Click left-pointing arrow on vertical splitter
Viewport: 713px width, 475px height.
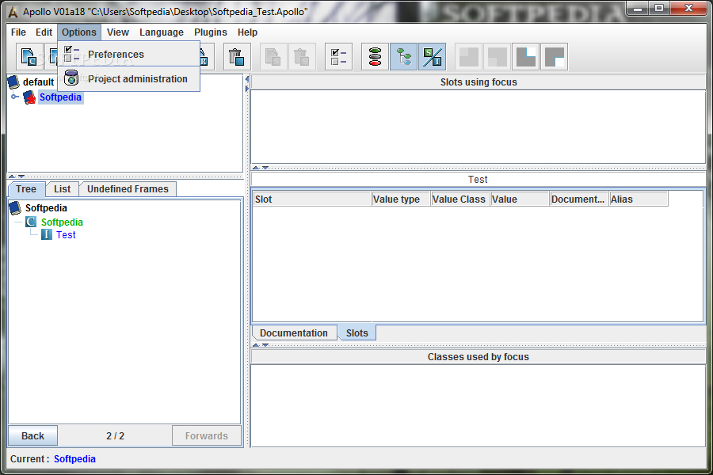247,79
